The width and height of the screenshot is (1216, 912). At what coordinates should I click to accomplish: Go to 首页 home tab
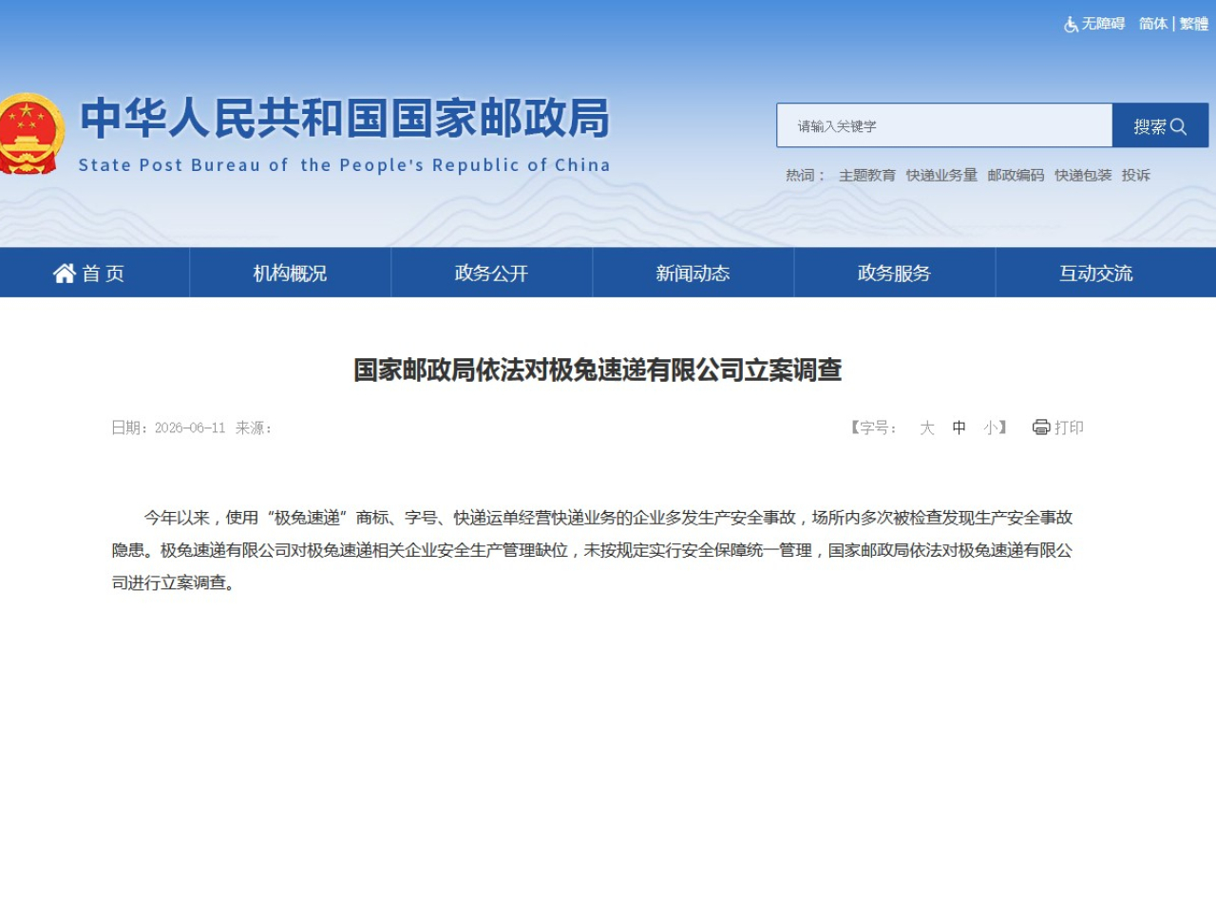[89, 274]
